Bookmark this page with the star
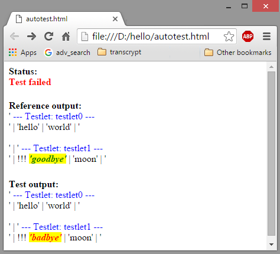This screenshot has height=254, width=280. (229, 37)
